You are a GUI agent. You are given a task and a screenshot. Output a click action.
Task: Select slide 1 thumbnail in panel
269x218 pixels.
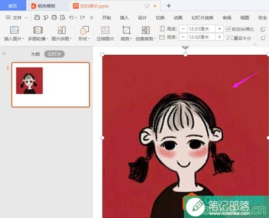click(51, 85)
